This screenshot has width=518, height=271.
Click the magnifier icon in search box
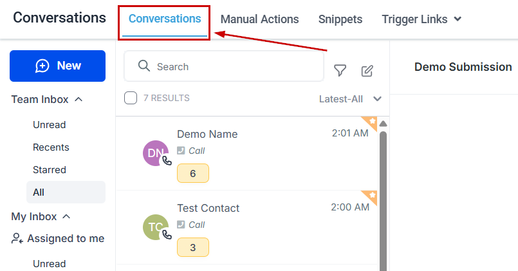tap(144, 66)
